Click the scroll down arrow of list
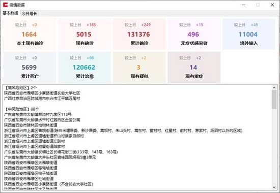 click(x=274, y=187)
